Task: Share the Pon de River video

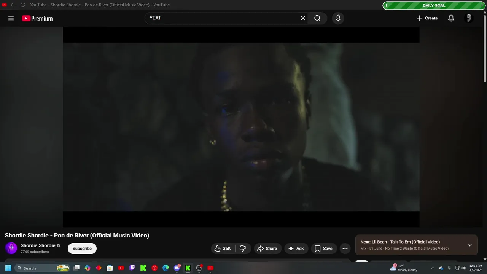Action: [267, 249]
